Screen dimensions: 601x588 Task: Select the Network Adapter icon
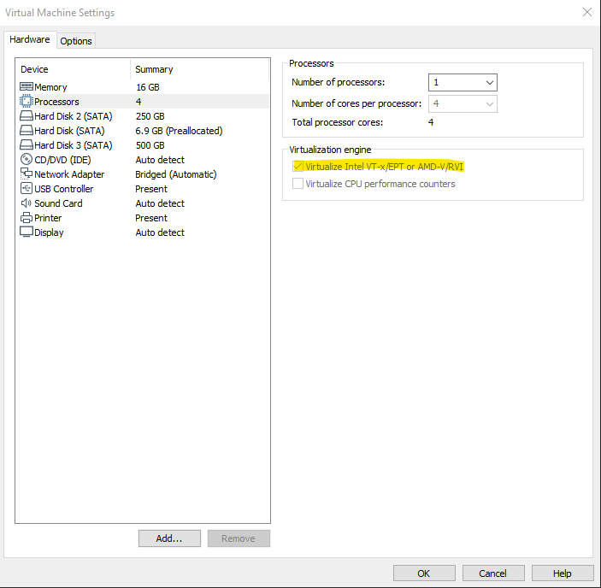coord(26,174)
